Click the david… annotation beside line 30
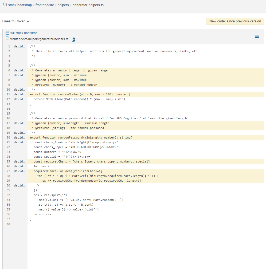 click(19, 185)
